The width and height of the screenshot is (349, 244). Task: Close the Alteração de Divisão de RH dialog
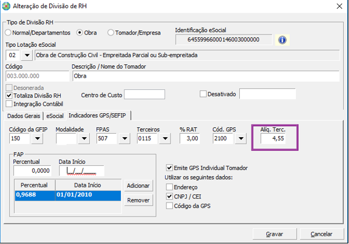(x=339, y=6)
